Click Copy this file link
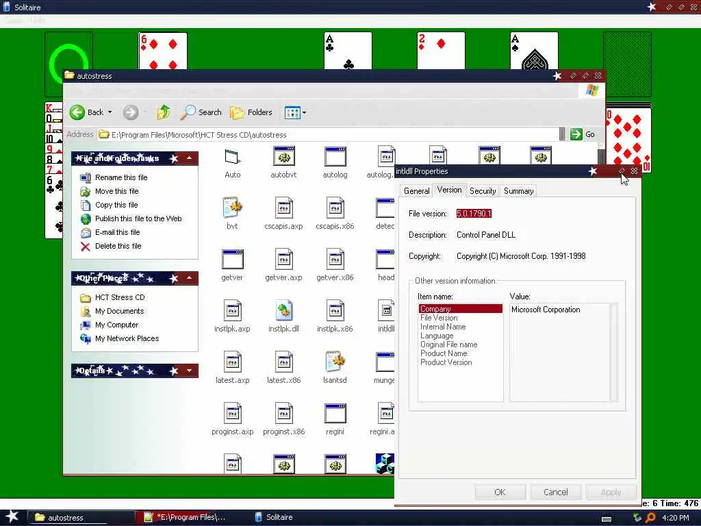 [116, 205]
